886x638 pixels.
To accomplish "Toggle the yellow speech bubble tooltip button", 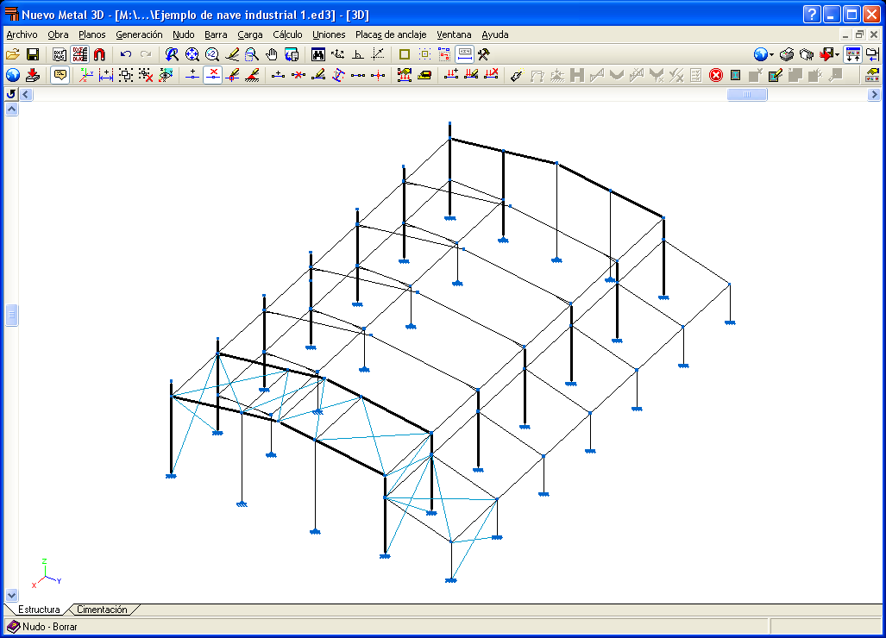I will coord(60,74).
